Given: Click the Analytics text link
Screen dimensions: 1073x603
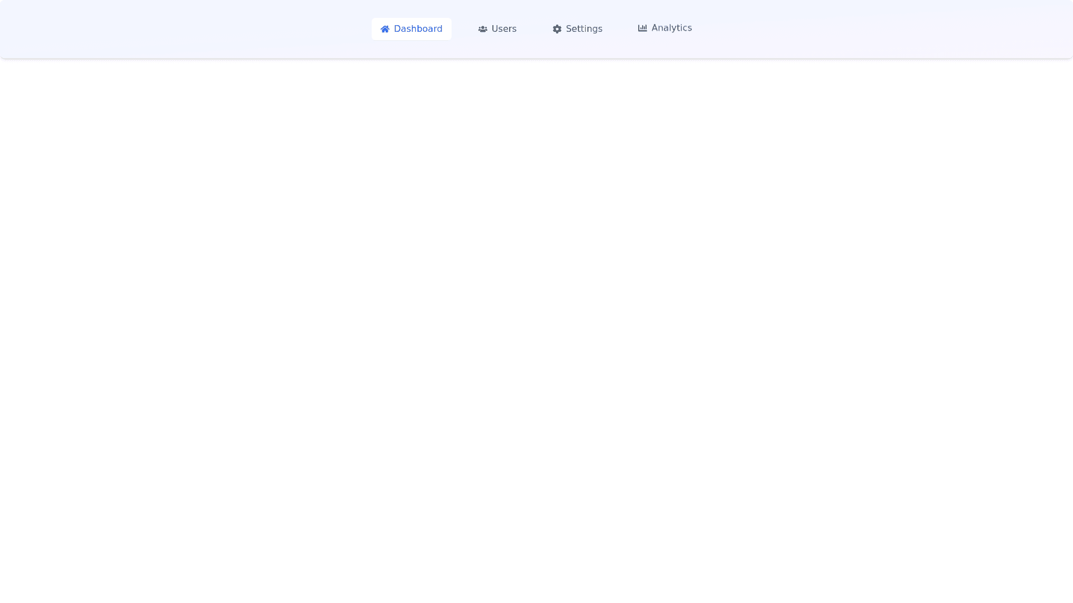Looking at the screenshot, I should (671, 28).
